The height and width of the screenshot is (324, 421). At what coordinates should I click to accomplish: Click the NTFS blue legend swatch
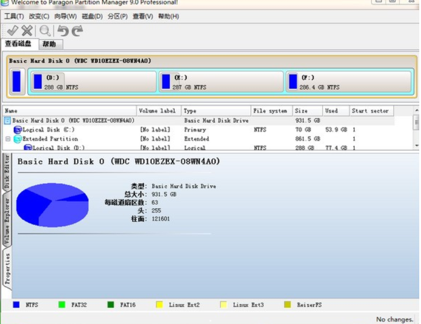click(x=16, y=304)
